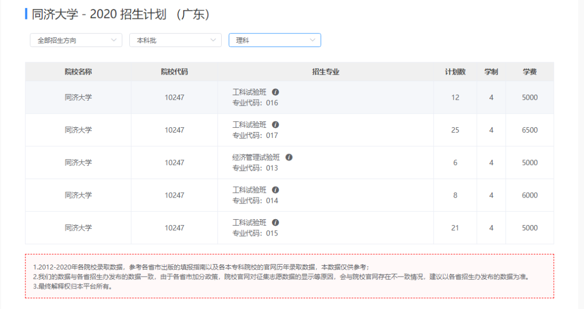Click note line starting 1.2012-2020年各院校录取数据
The width and height of the screenshot is (584, 309).
201,267
